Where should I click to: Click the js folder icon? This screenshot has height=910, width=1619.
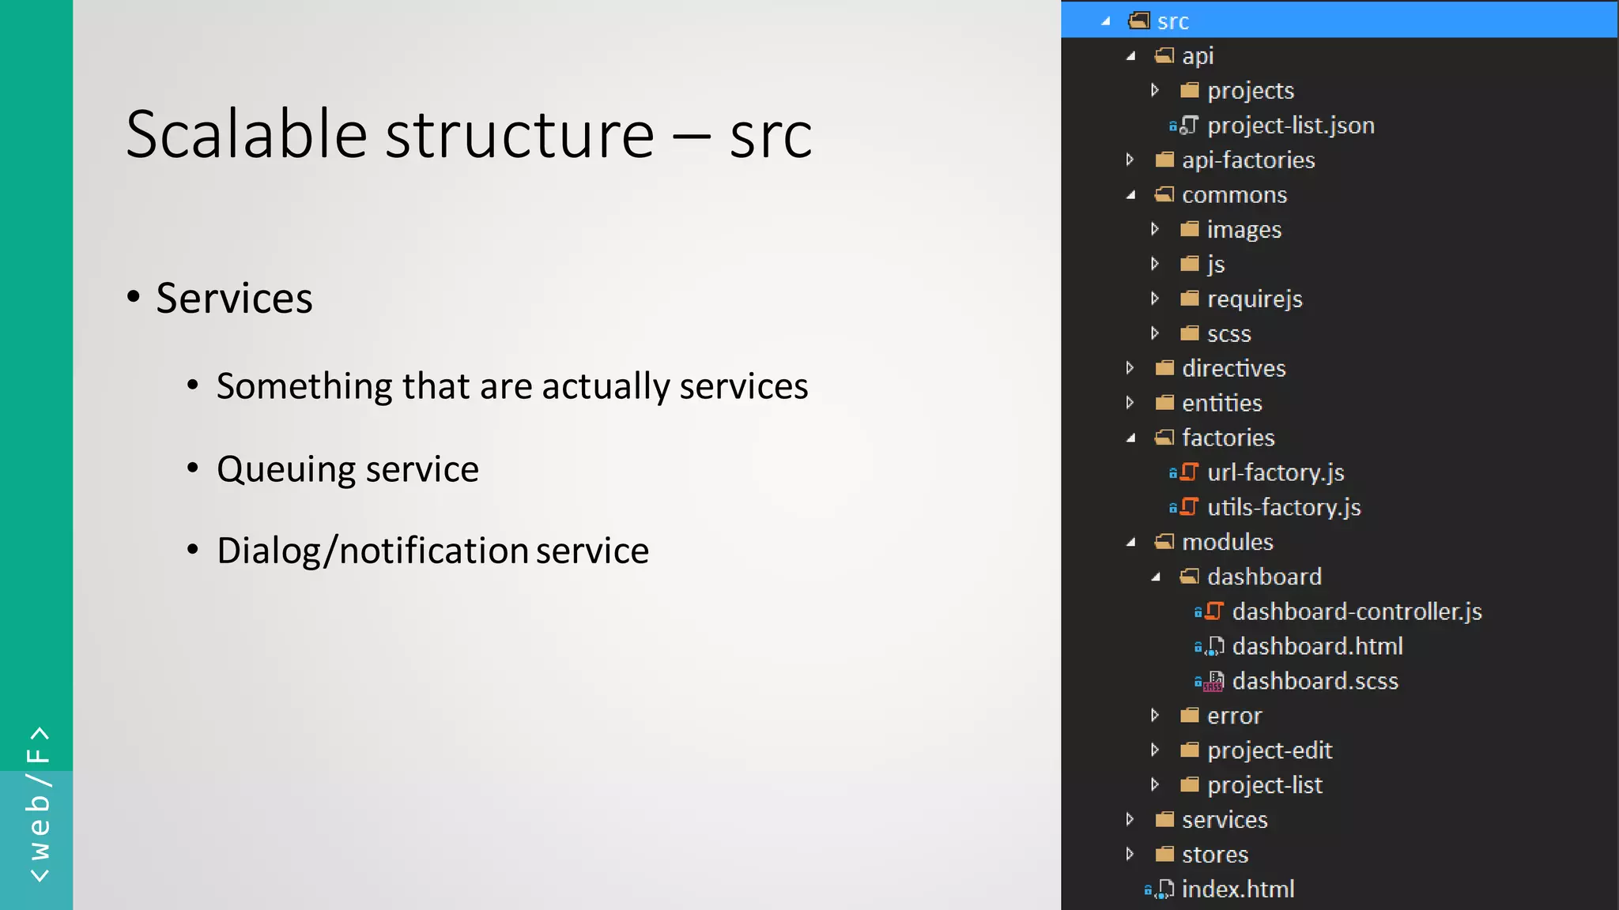pyautogui.click(x=1190, y=264)
